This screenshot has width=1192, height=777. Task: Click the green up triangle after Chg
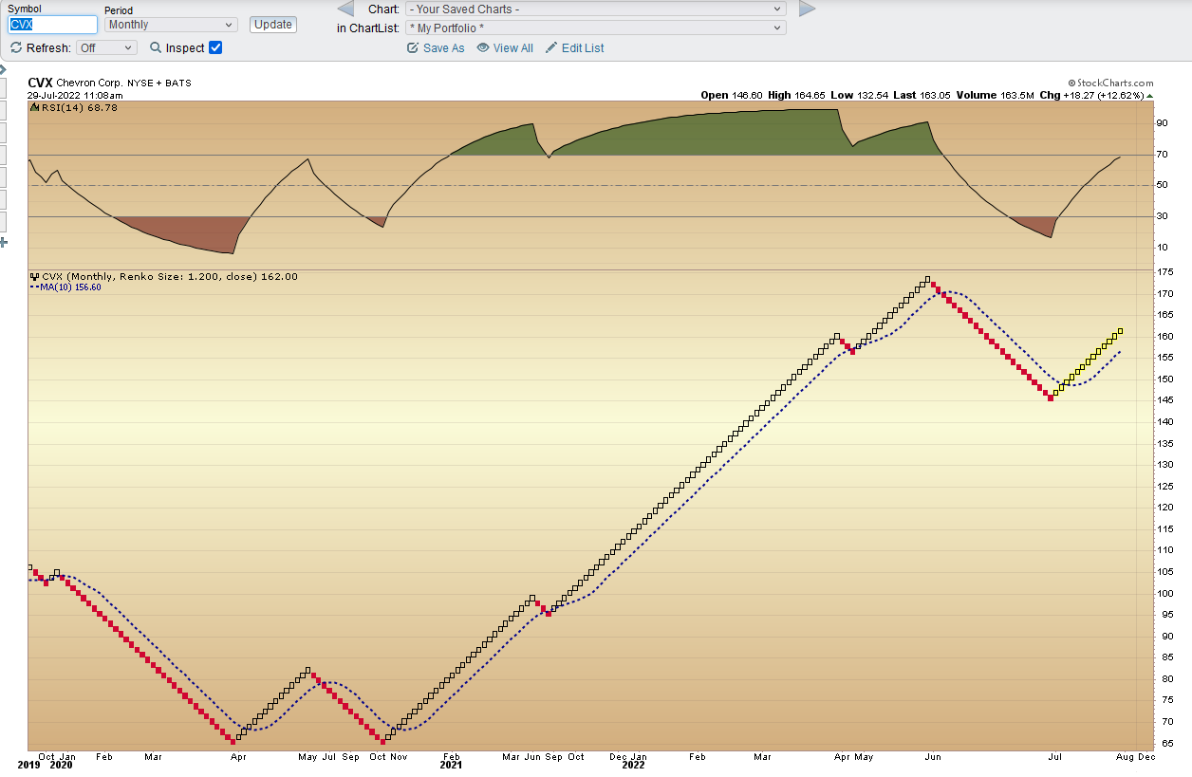[1150, 96]
